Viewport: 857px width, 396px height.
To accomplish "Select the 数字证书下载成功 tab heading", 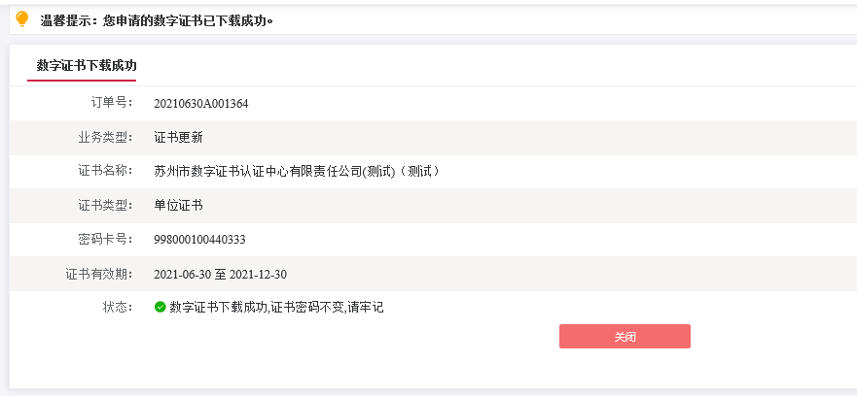I will pos(87,66).
